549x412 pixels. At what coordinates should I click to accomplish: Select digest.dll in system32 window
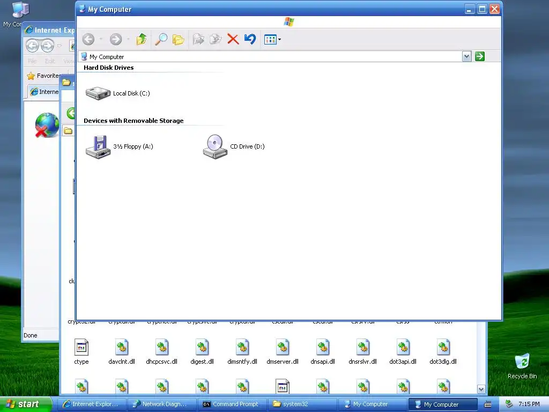click(202, 352)
